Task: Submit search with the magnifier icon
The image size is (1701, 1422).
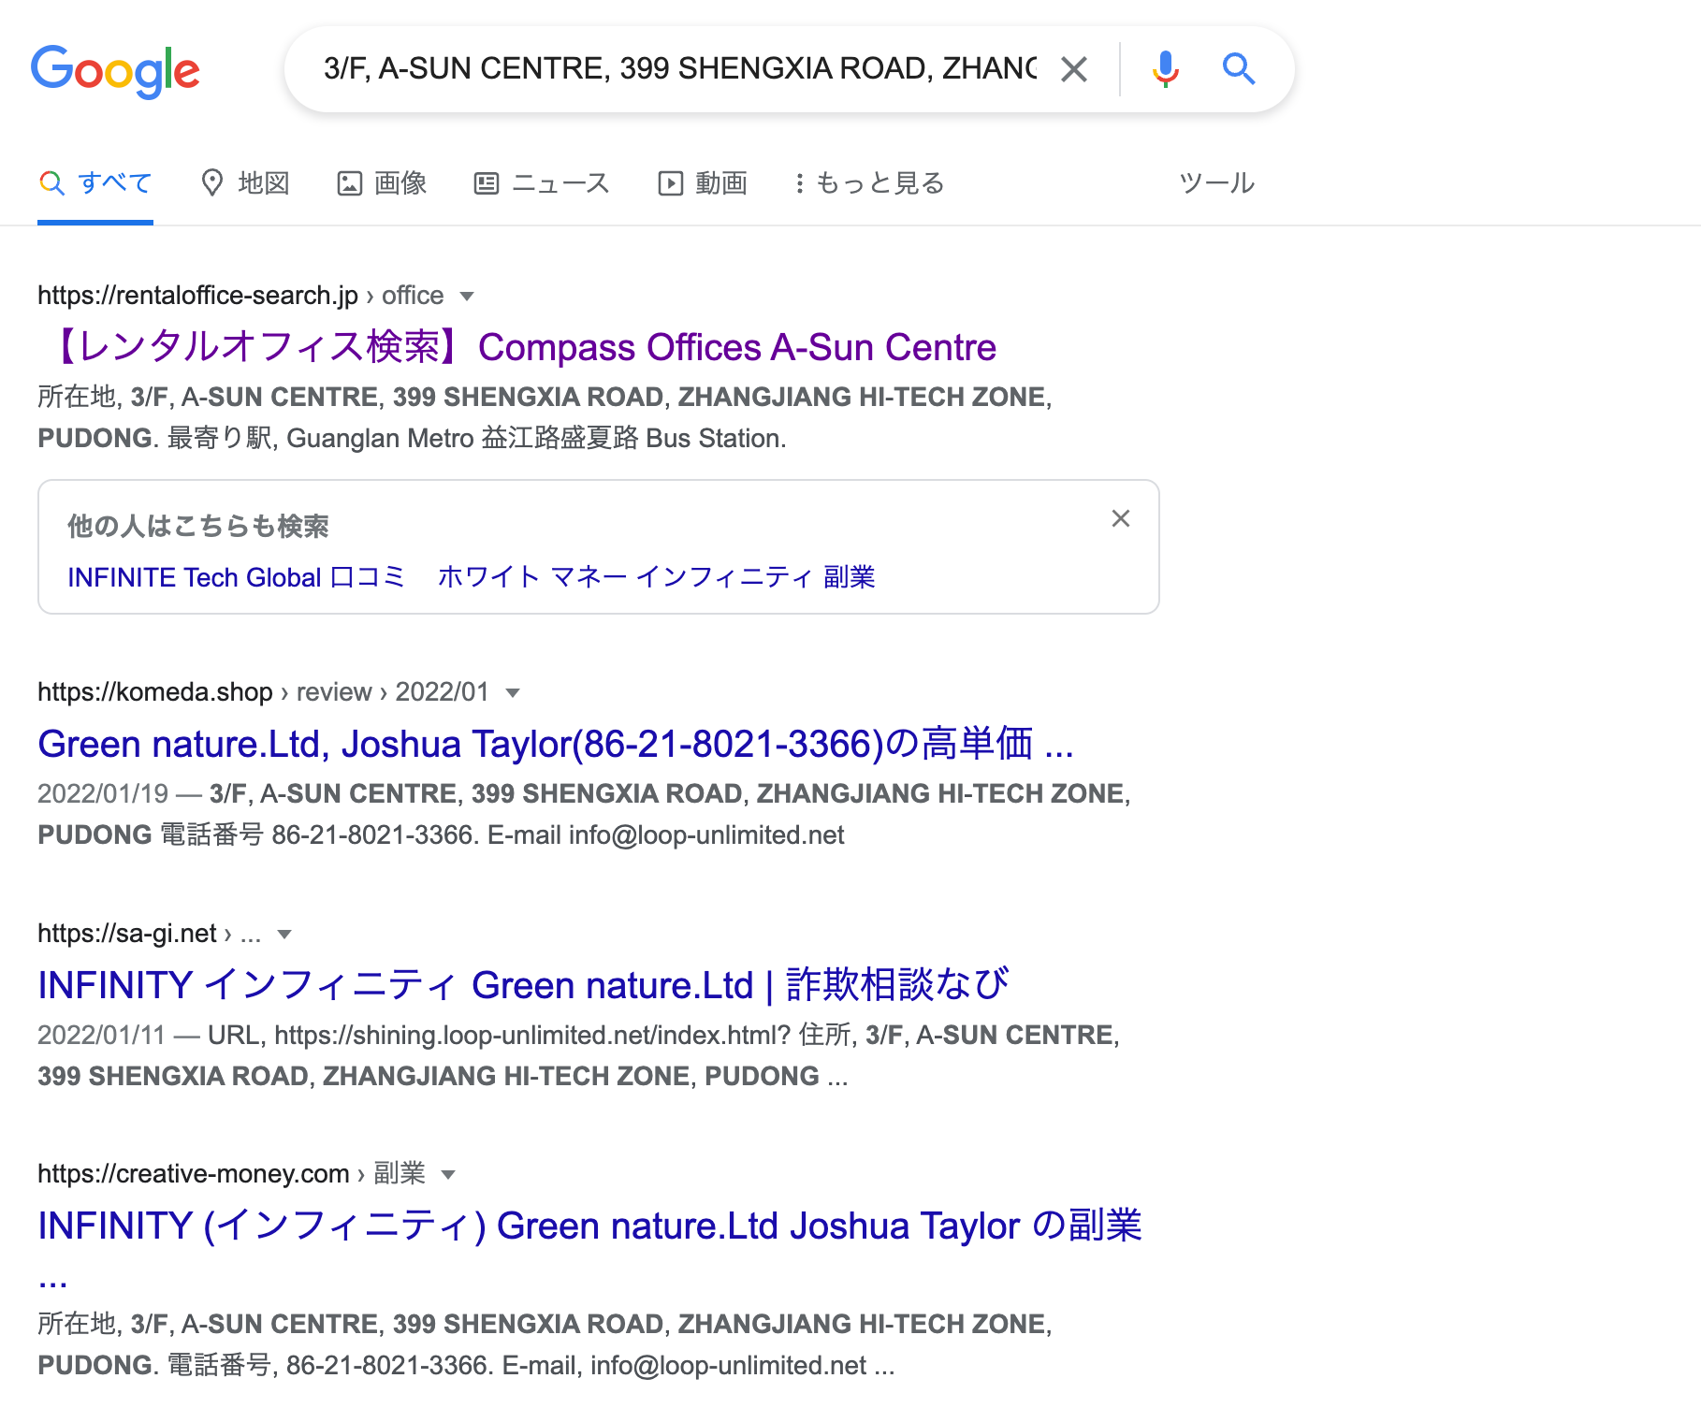Action: click(x=1239, y=69)
